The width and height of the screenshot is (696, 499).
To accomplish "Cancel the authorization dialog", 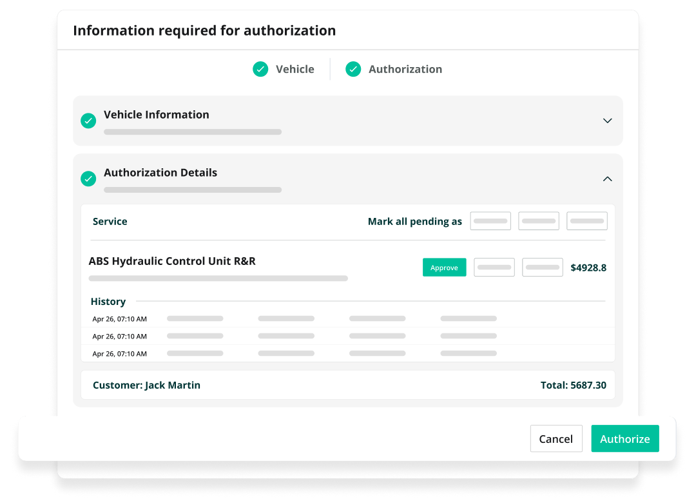I will coord(556,438).
